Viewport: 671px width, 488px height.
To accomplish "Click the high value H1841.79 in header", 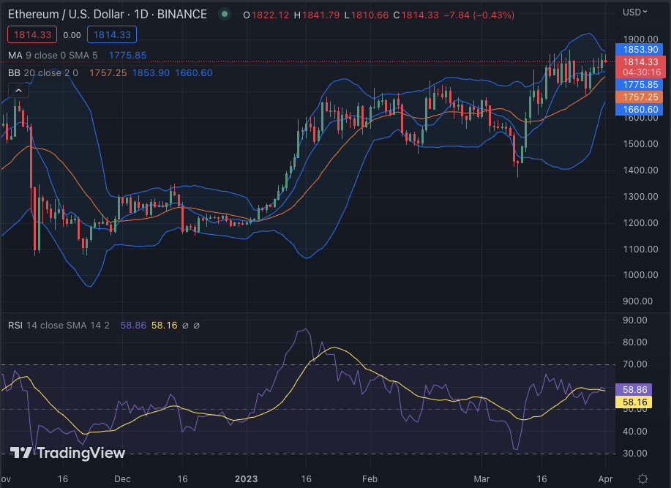I will (317, 15).
